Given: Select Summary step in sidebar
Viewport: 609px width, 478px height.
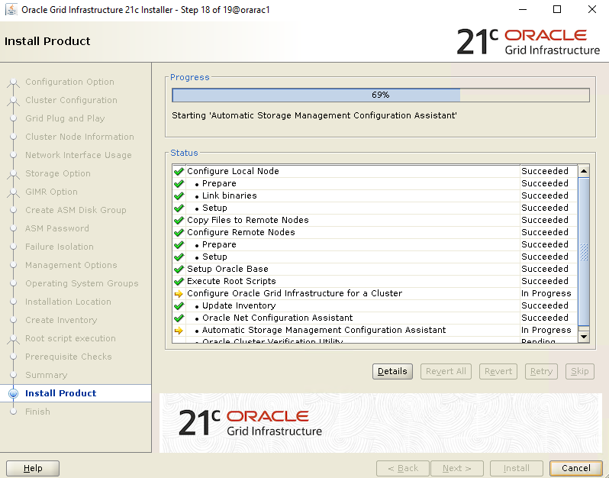Looking at the screenshot, I should (x=47, y=375).
